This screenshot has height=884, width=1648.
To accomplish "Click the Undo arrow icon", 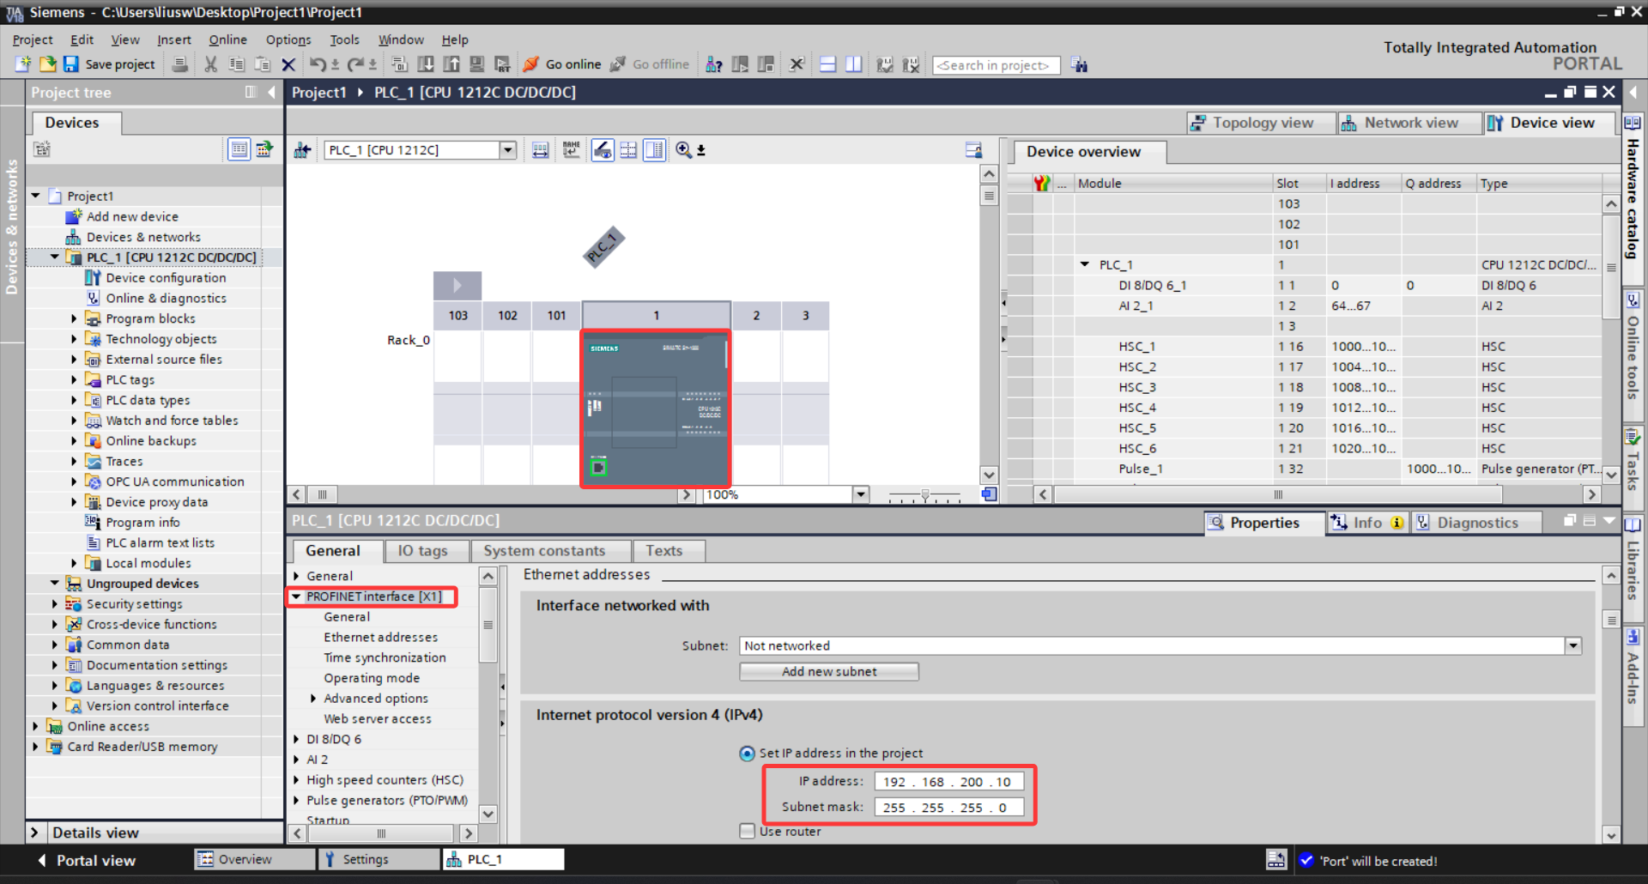I will pos(318,64).
